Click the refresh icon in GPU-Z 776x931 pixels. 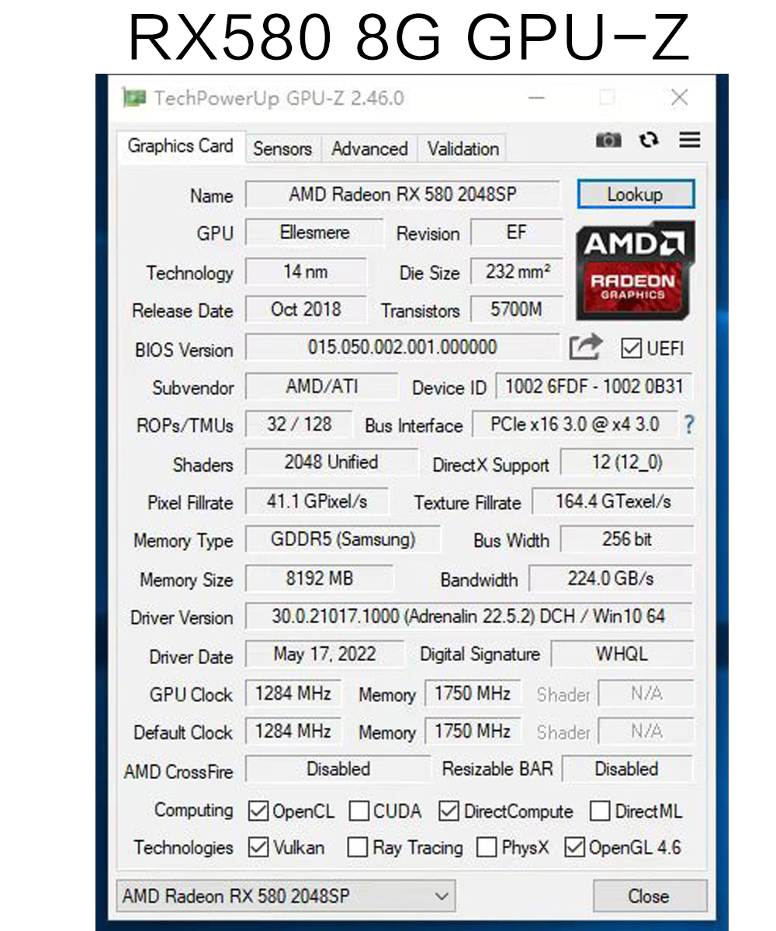point(649,140)
